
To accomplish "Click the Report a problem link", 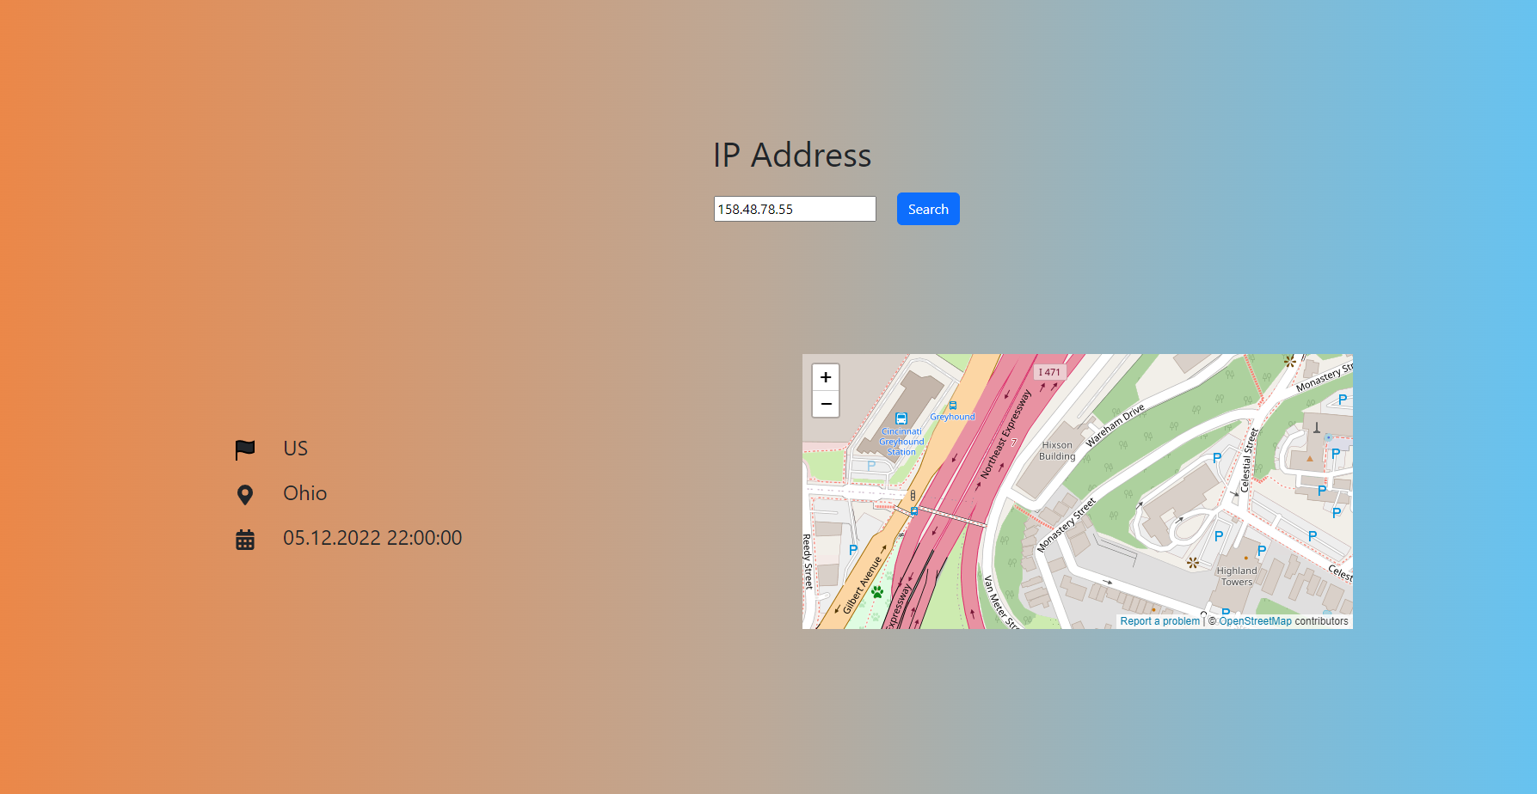I will click(x=1160, y=620).
